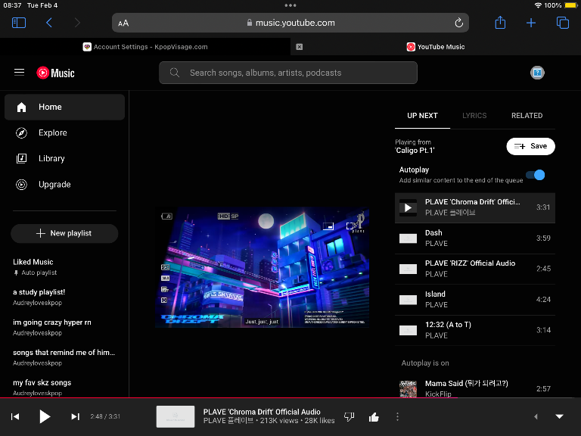The image size is (581, 436).
Task: Reload the page with refresh icon
Action: pos(458,23)
